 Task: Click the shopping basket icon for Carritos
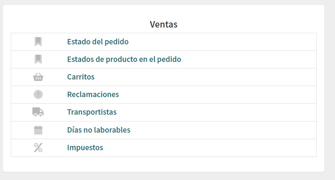(x=38, y=77)
